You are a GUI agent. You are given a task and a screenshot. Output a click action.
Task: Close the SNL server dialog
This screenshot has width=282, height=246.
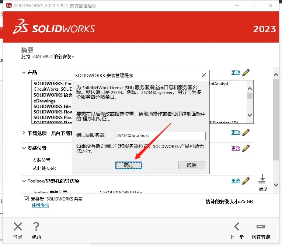pyautogui.click(x=203, y=75)
